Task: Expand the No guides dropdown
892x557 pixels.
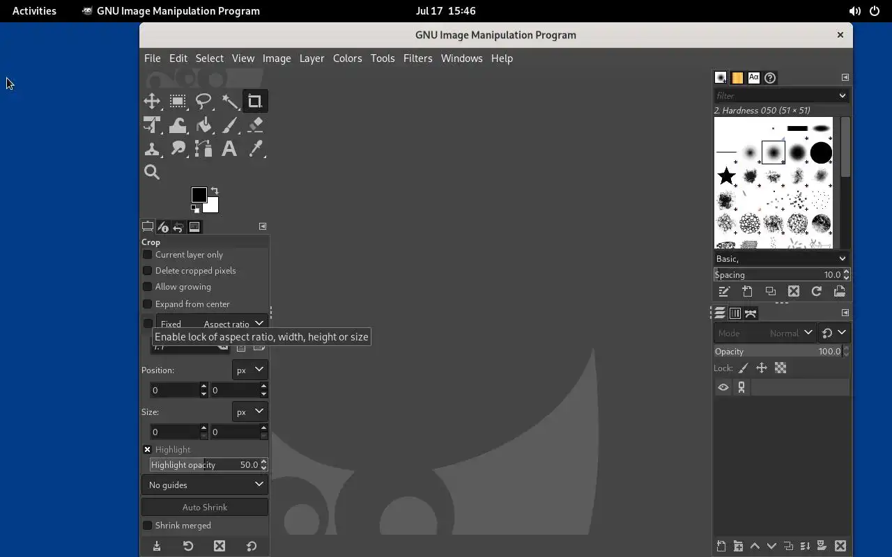Action: pyautogui.click(x=205, y=485)
